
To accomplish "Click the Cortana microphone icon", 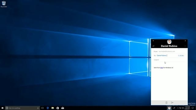I will click(38, 108).
